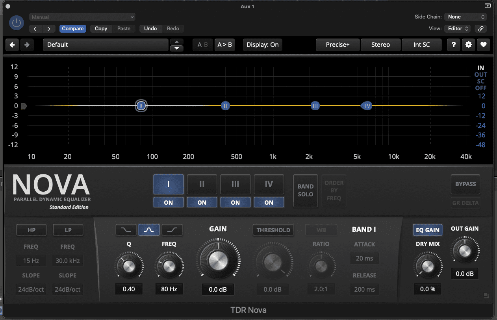
Task: Click the Paste button
Action: [x=124, y=29]
